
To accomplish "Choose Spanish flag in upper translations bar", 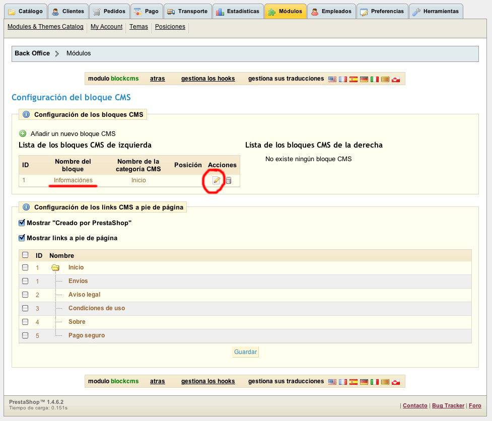I will point(354,79).
